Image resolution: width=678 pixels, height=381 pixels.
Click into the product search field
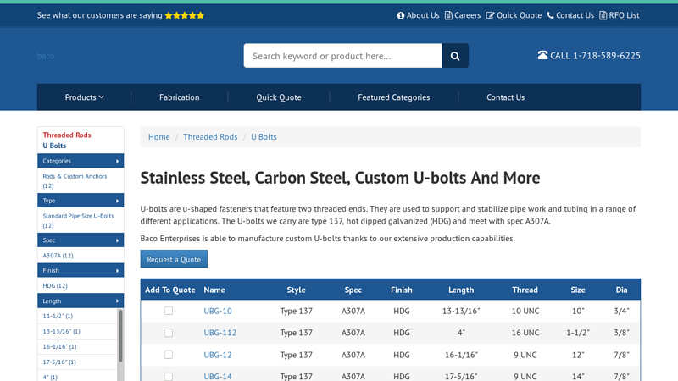pyautogui.click(x=342, y=56)
